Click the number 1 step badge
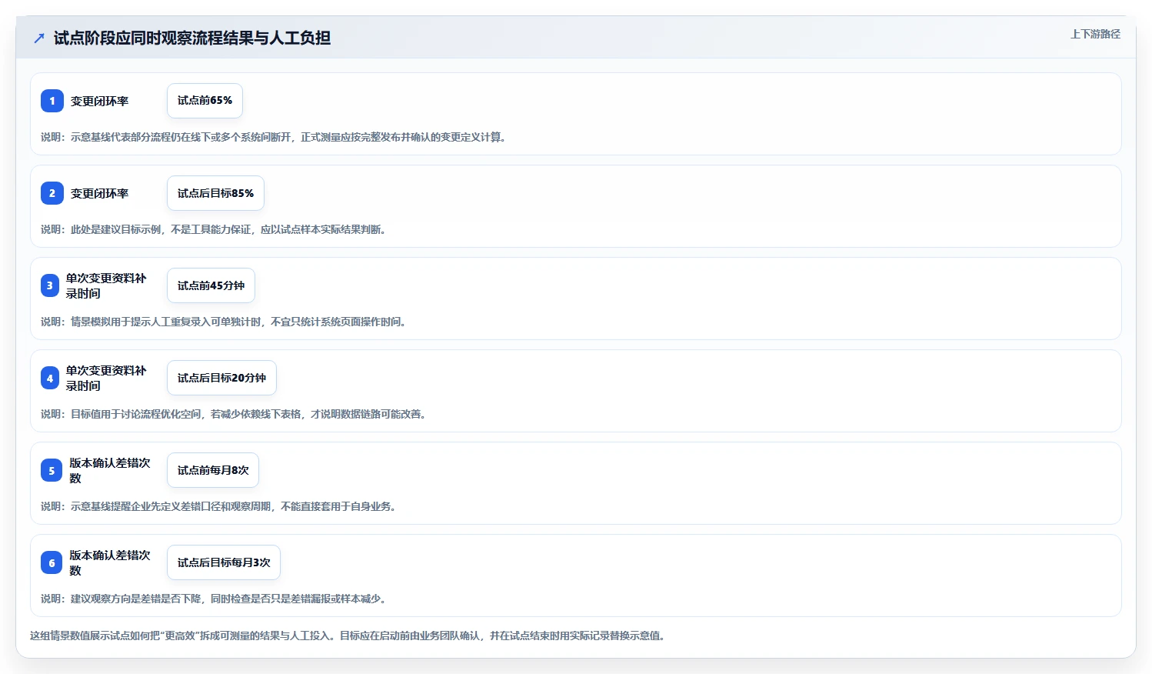The height and width of the screenshot is (674, 1152). (52, 101)
